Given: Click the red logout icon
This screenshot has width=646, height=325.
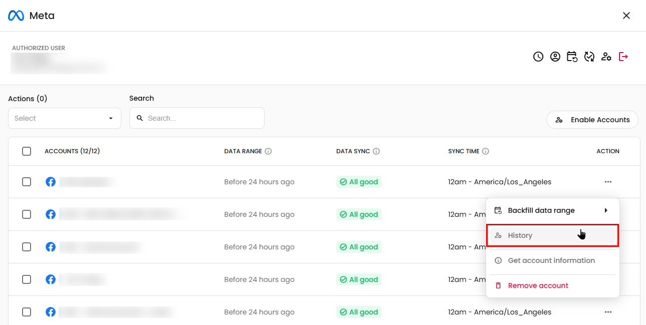Looking at the screenshot, I should 623,57.
